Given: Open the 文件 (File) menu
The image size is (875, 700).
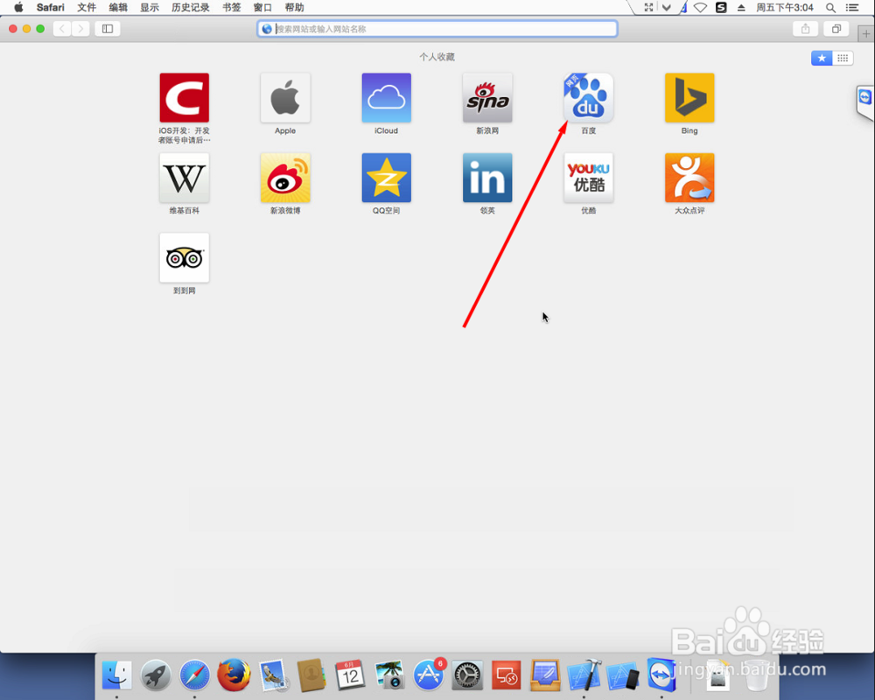Looking at the screenshot, I should (87, 7).
